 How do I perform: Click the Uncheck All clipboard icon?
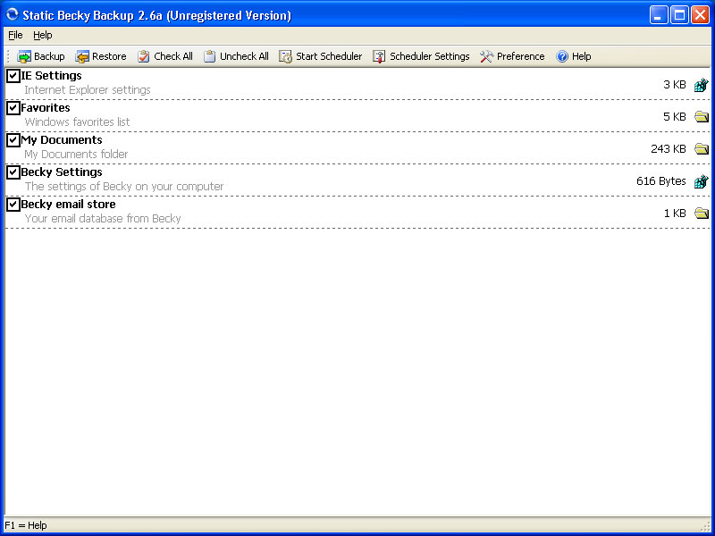click(x=209, y=56)
